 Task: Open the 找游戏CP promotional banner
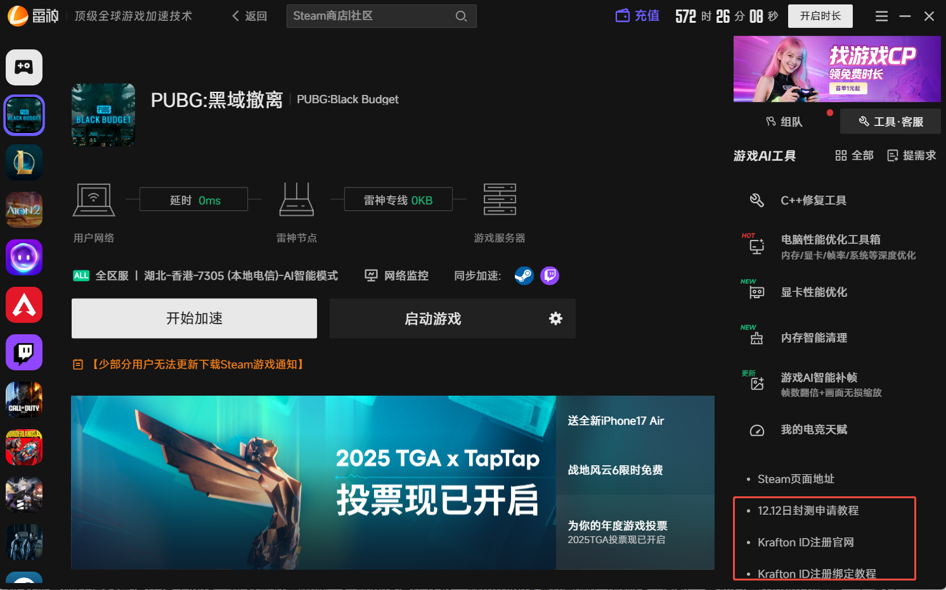tap(837, 69)
